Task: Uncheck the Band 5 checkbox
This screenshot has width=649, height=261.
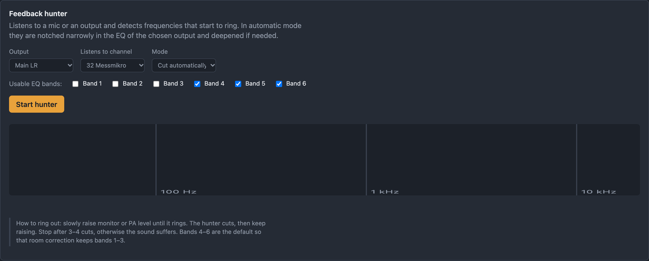Action: point(238,84)
